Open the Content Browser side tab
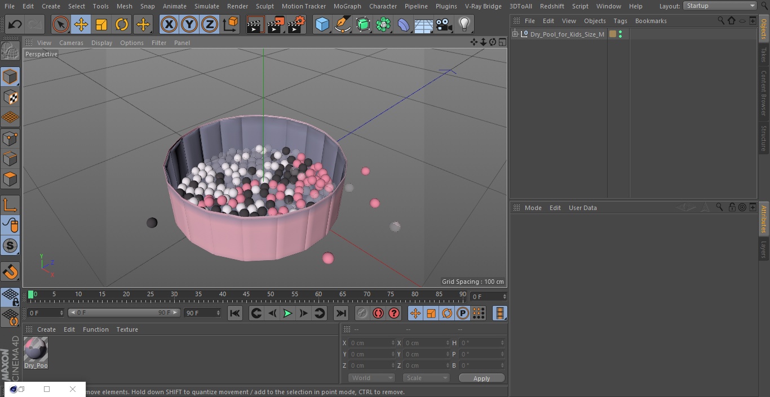The image size is (770, 397). tap(764, 93)
